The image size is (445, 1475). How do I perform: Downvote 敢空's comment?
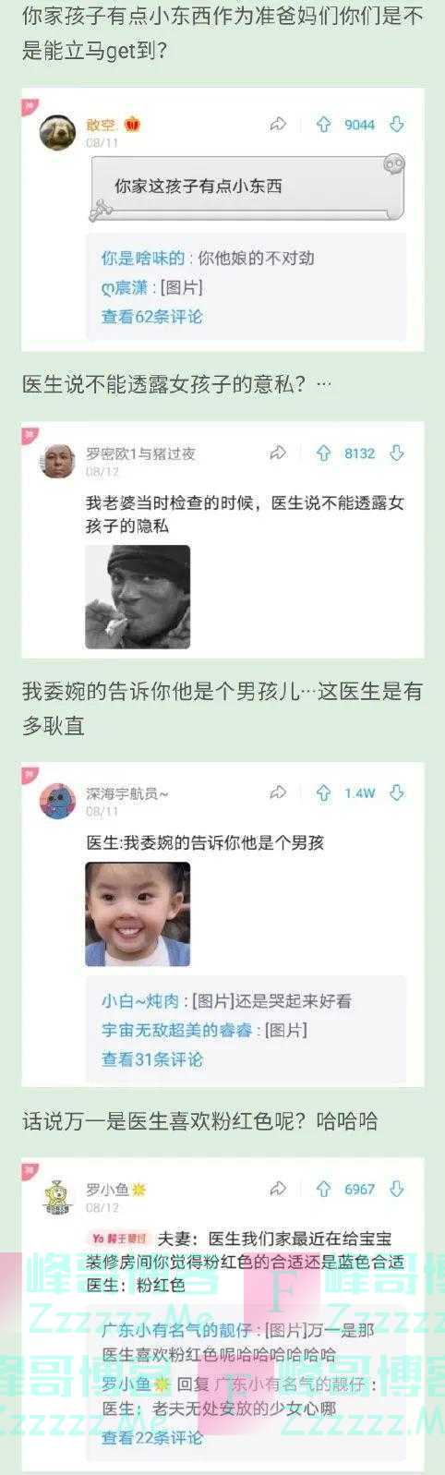point(397,125)
